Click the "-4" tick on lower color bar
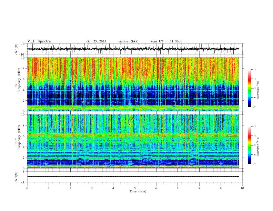The width and height of the screenshot is (273, 211). (x=254, y=135)
